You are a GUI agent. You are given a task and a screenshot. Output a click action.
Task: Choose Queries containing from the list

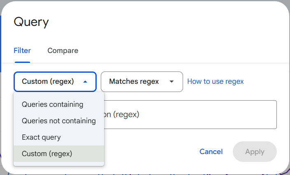point(52,104)
